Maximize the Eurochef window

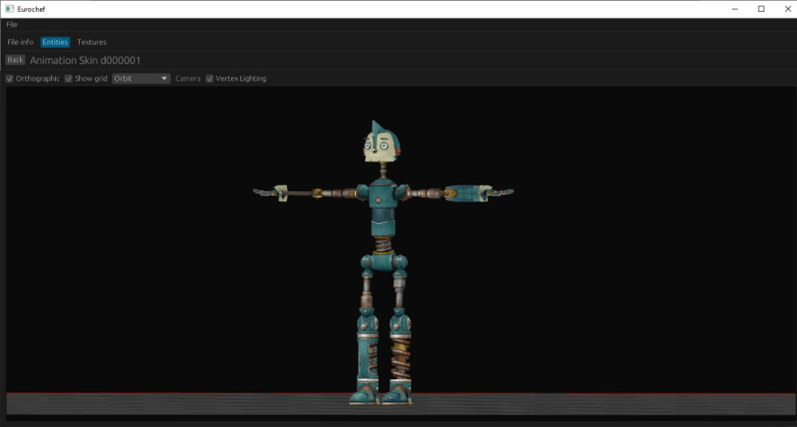[x=761, y=9]
